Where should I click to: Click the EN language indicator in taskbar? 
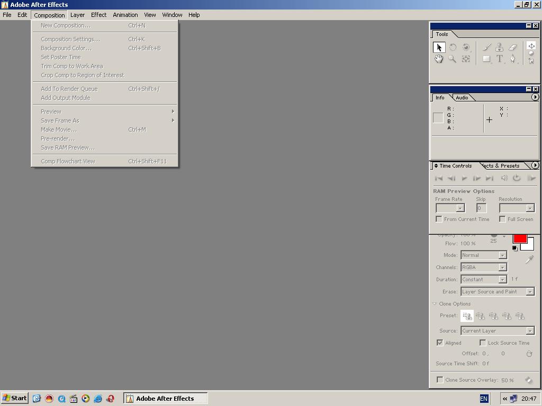pos(484,399)
